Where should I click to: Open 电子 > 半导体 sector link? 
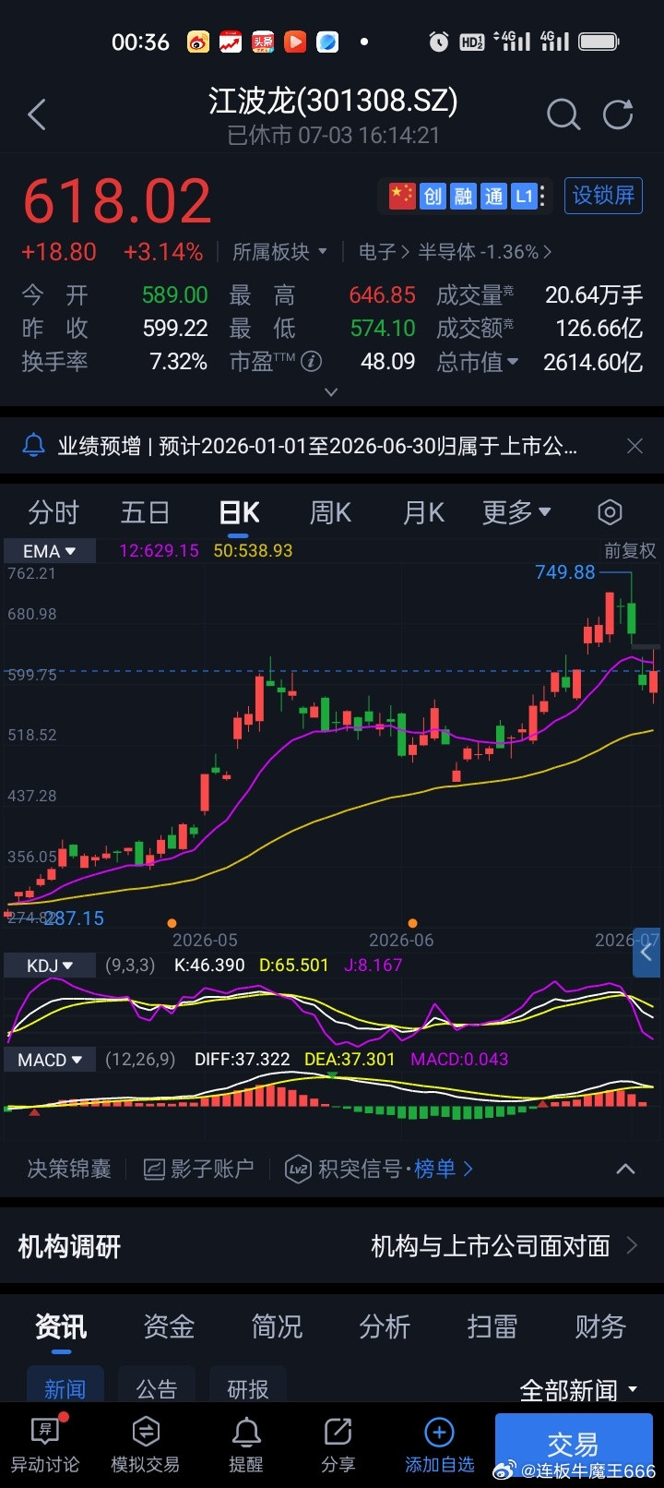tap(455, 252)
